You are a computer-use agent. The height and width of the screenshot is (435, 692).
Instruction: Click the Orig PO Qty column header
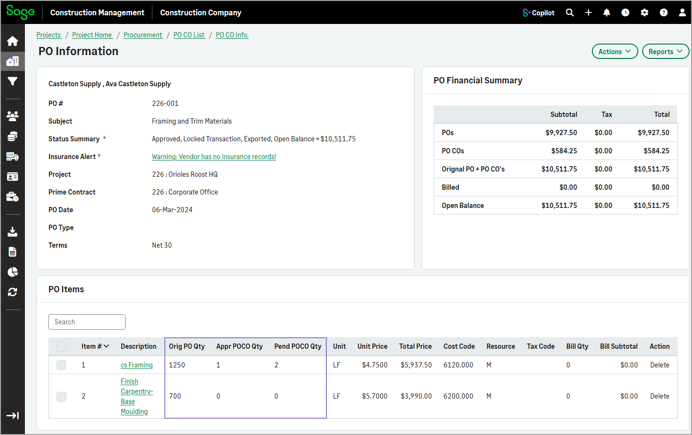(187, 346)
